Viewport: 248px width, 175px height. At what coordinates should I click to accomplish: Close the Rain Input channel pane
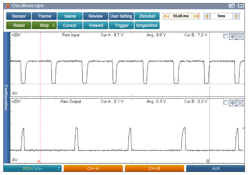pyautogui.click(x=240, y=36)
